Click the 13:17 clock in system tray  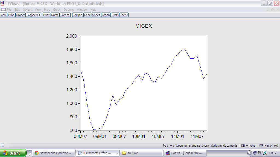click(273, 153)
